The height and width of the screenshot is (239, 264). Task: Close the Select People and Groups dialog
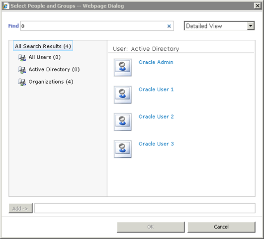(x=258, y=6)
